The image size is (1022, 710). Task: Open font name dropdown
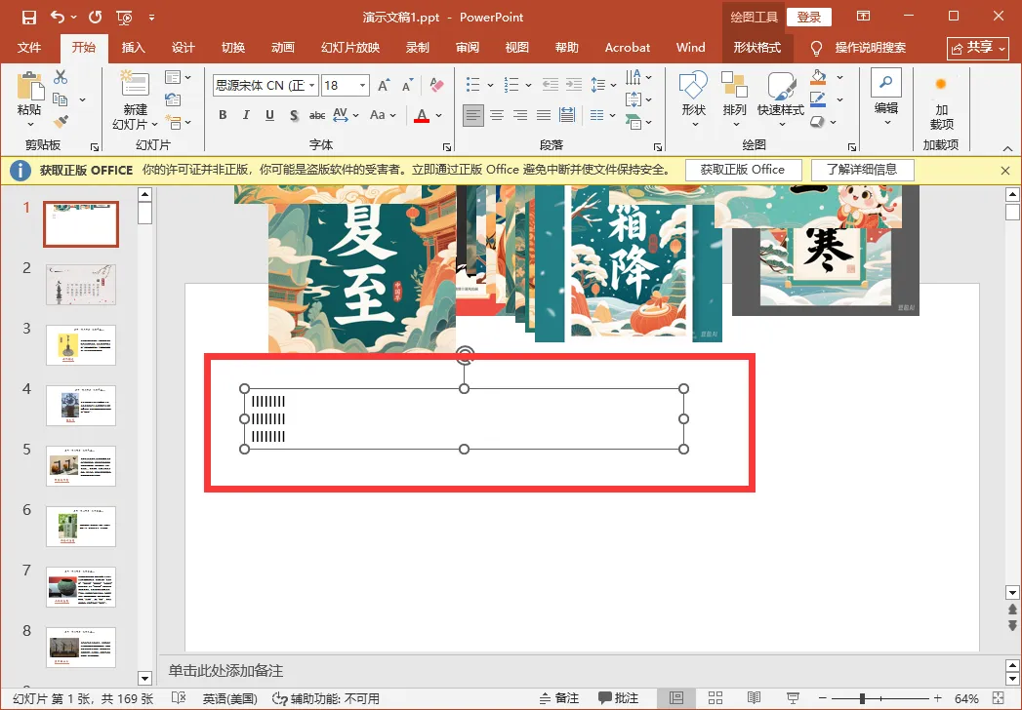pyautogui.click(x=312, y=85)
